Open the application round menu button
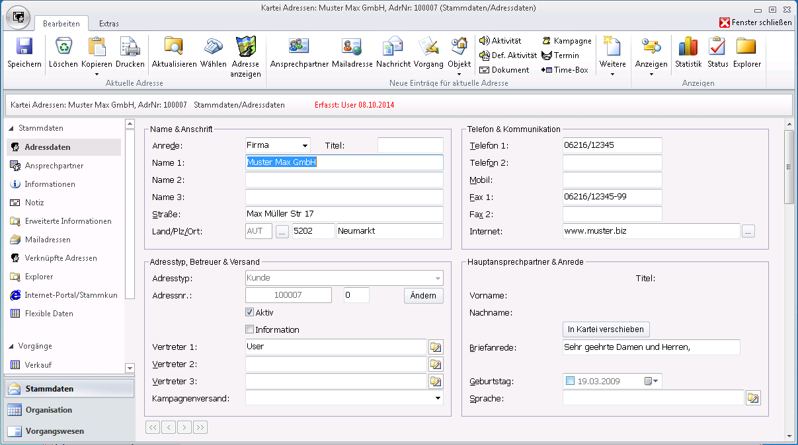Viewport: 798px width, 445px height. 18,17
